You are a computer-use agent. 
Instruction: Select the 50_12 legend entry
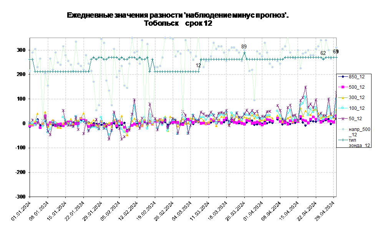(x=351, y=119)
